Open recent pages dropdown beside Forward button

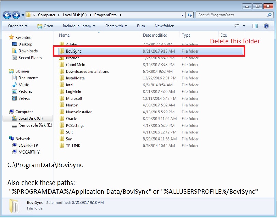23,15
